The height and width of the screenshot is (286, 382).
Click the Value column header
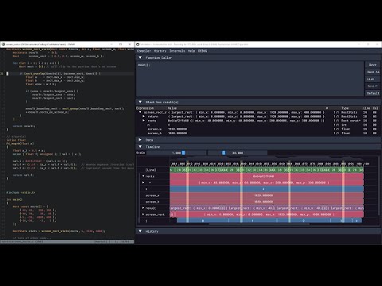(x=172, y=108)
